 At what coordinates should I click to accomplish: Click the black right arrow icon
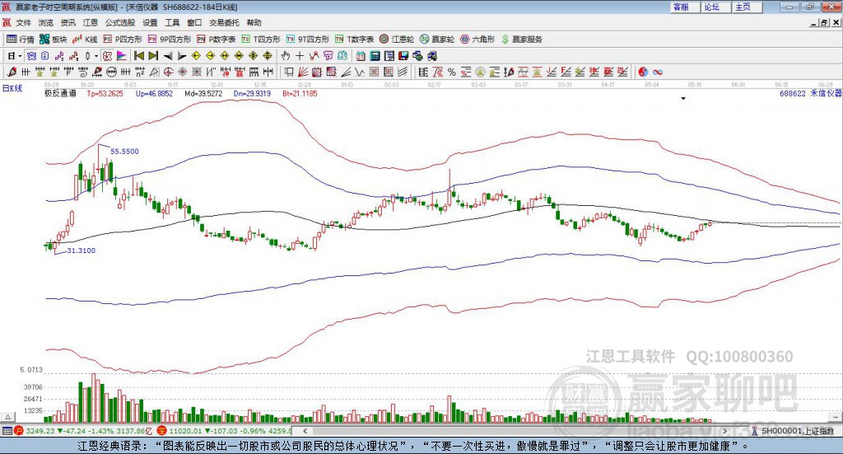click(x=182, y=56)
